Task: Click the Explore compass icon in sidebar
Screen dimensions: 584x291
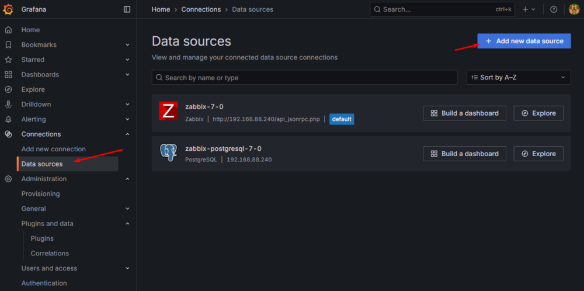Action: (x=8, y=89)
